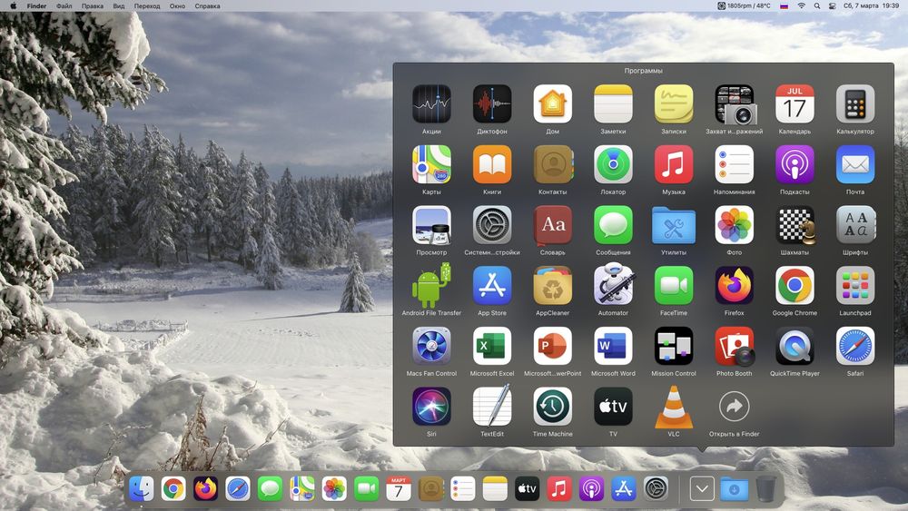Viewport: 908px width, 511px height.
Task: Launch the Словарь dictionary app
Action: [x=552, y=225]
